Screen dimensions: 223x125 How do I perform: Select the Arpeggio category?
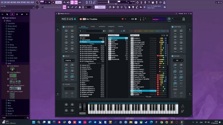pyautogui.click(x=118, y=40)
